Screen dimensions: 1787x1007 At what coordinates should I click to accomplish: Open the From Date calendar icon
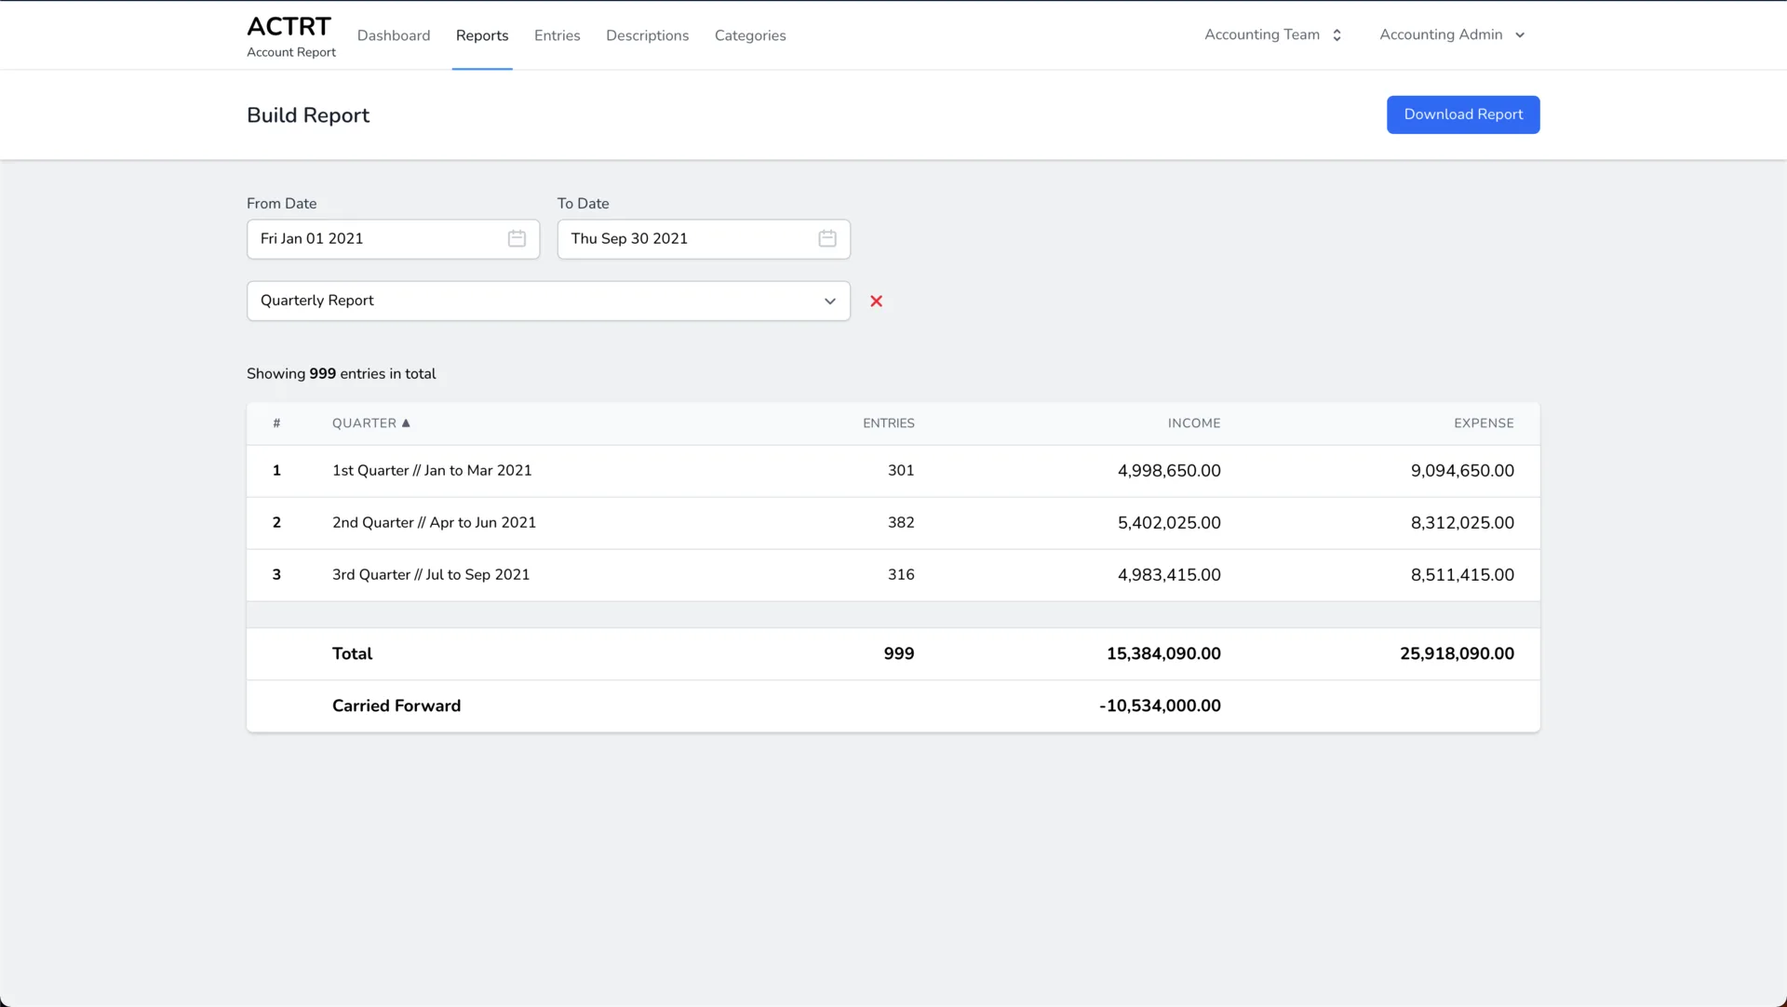(x=517, y=238)
